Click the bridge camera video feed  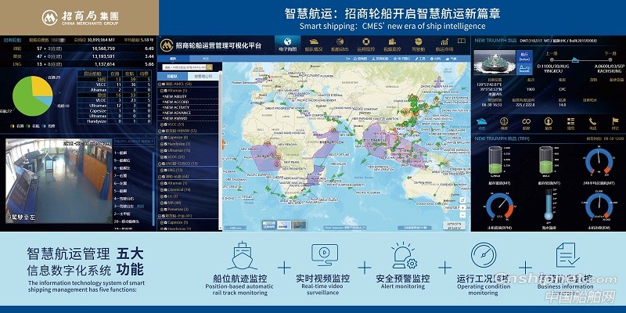pos(59,181)
